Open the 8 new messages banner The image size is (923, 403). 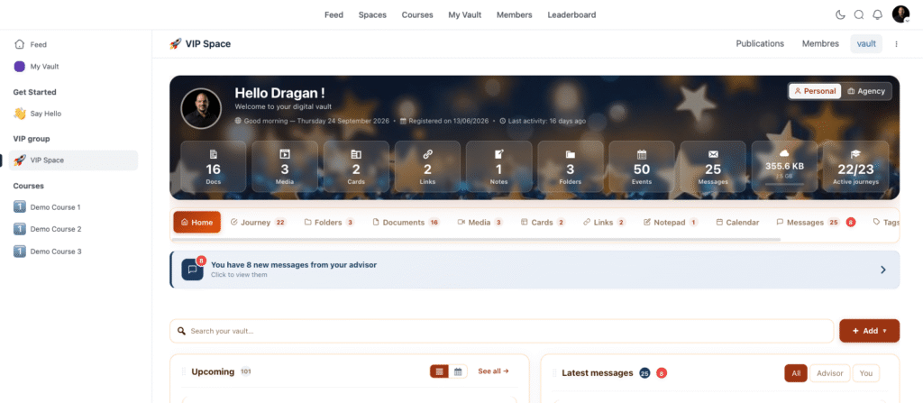pos(535,270)
